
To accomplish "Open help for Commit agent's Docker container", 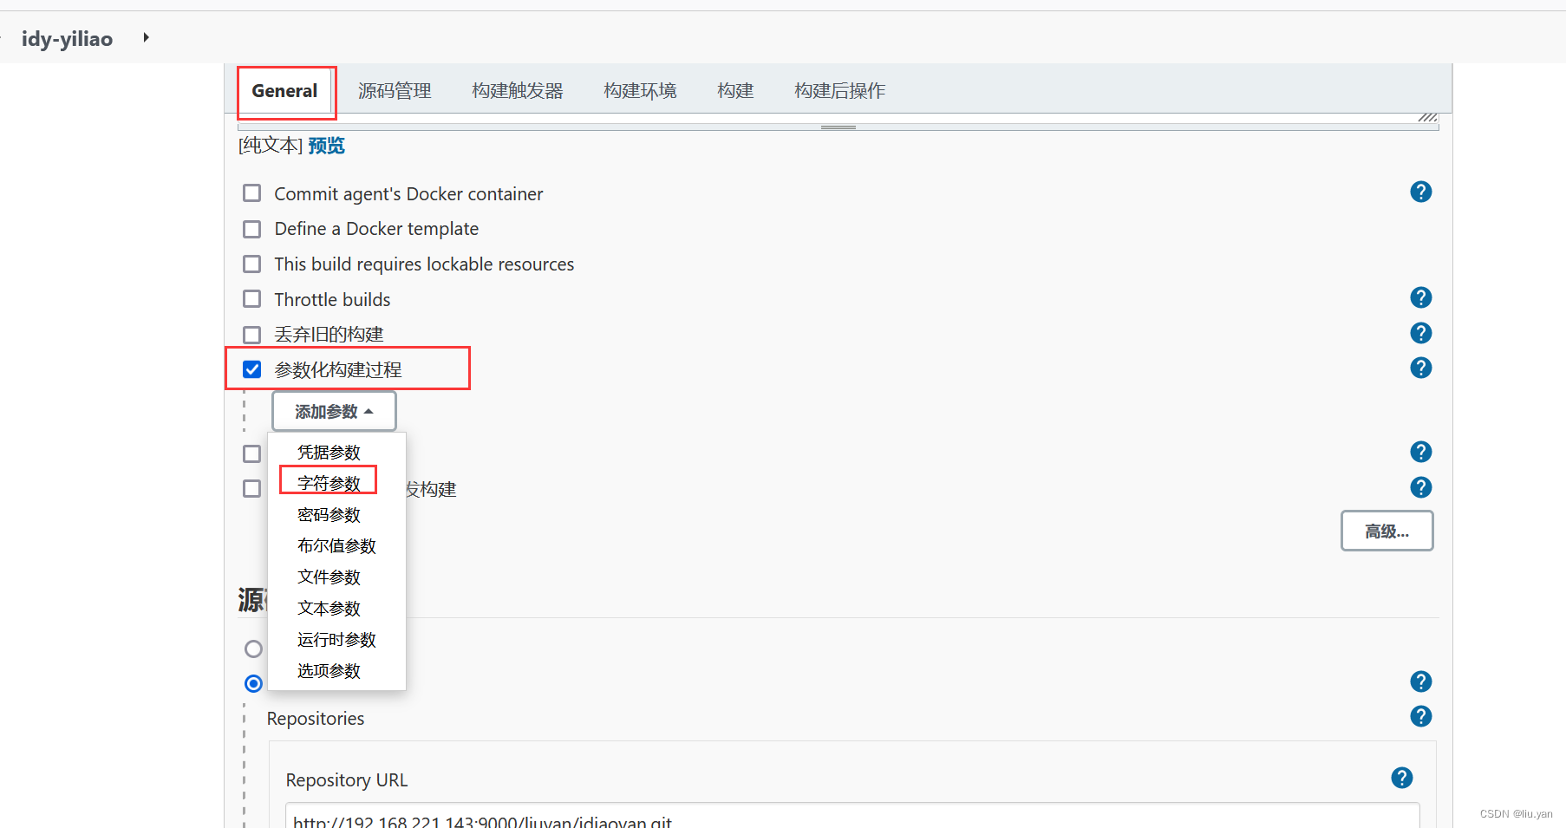I will pos(1420,192).
